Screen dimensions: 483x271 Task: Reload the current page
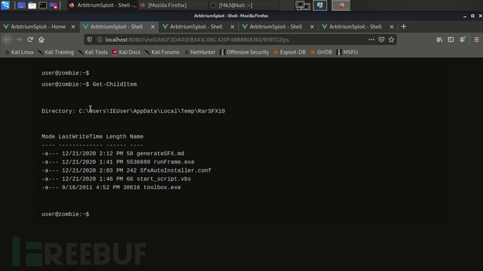pos(30,40)
